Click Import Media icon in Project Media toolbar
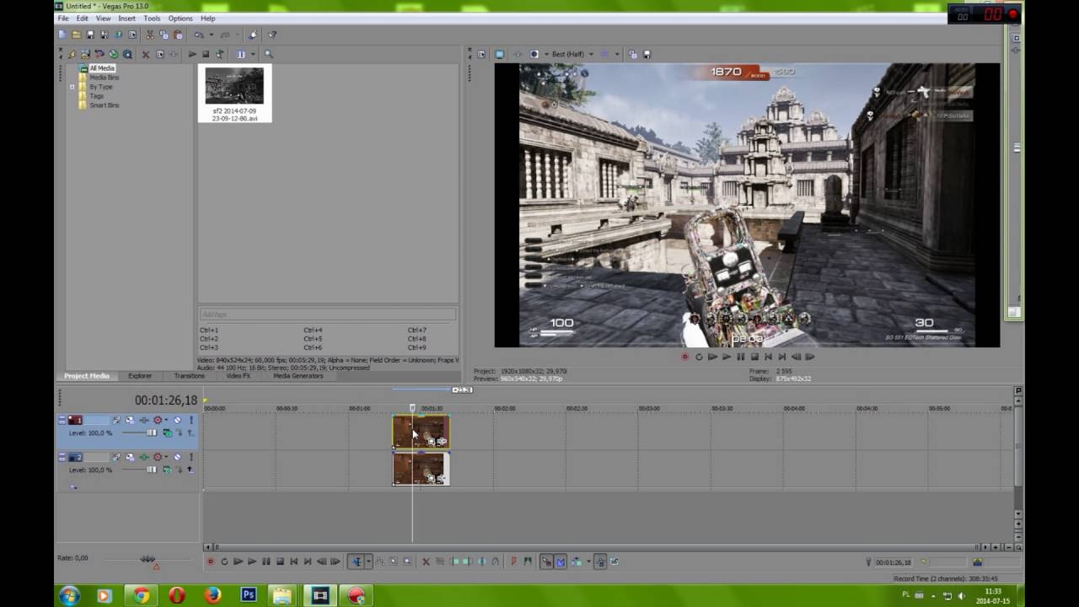Image resolution: width=1079 pixels, height=607 pixels. (85, 54)
